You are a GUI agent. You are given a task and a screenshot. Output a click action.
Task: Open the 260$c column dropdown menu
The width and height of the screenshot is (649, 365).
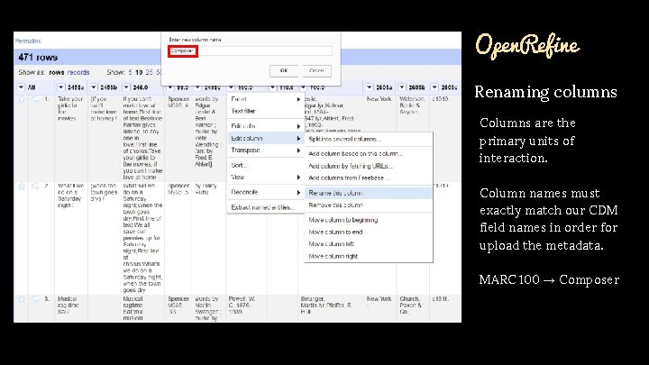pyautogui.click(x=434, y=87)
